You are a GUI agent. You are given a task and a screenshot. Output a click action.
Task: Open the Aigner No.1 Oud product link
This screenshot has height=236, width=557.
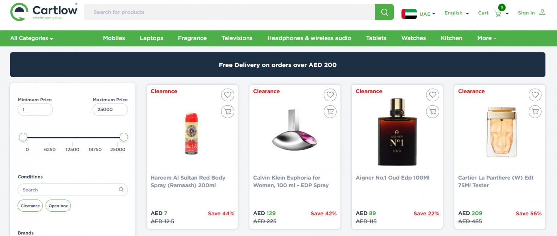coord(392,178)
